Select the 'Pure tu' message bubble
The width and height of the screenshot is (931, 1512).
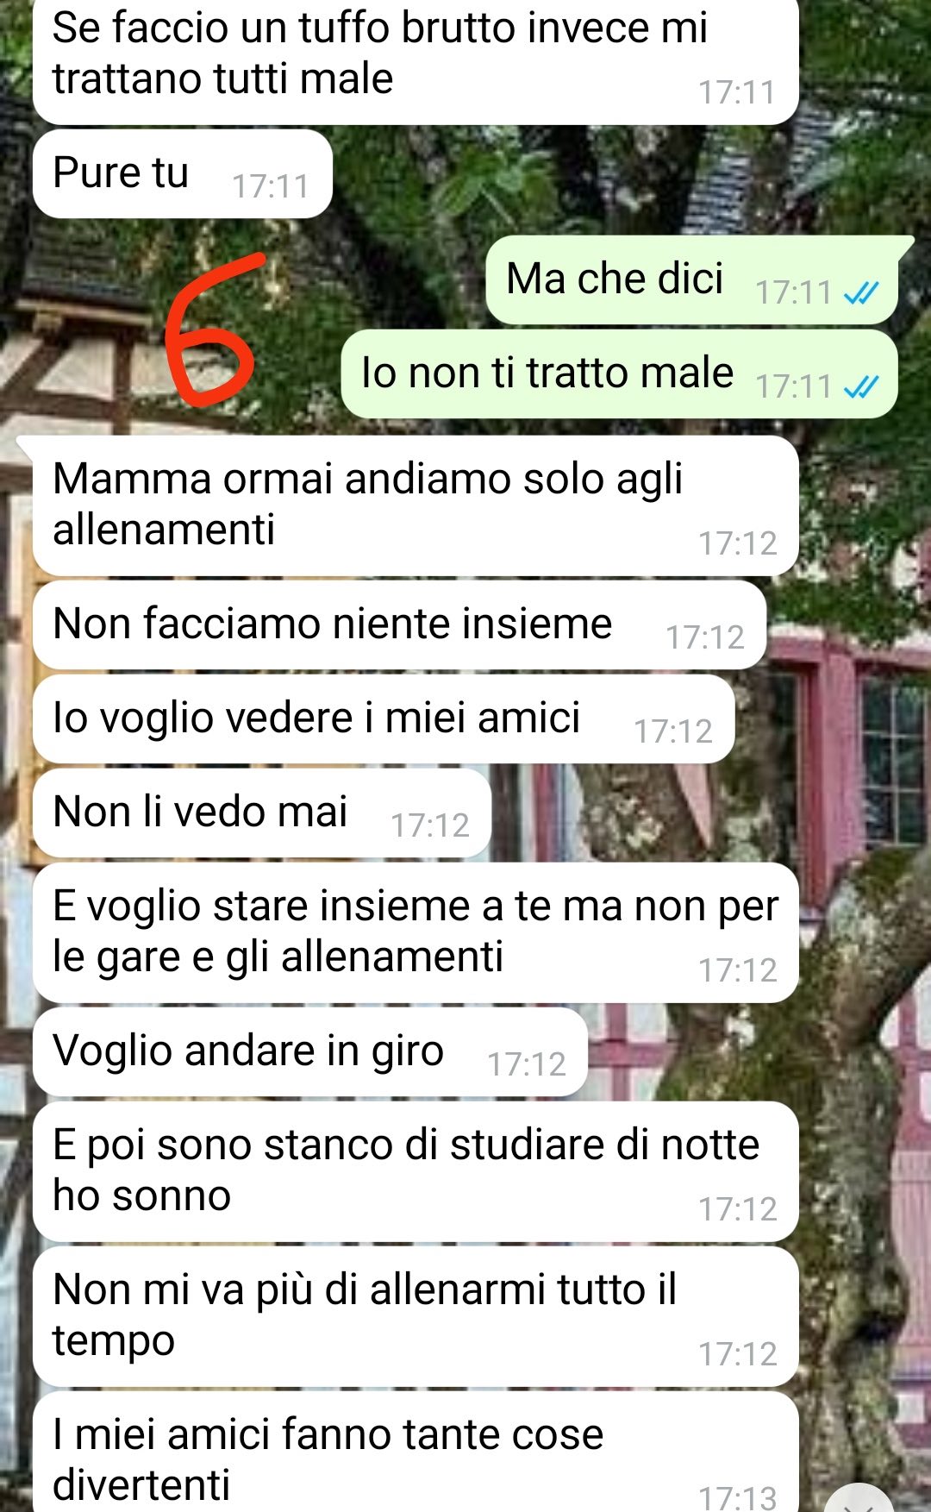point(183,173)
